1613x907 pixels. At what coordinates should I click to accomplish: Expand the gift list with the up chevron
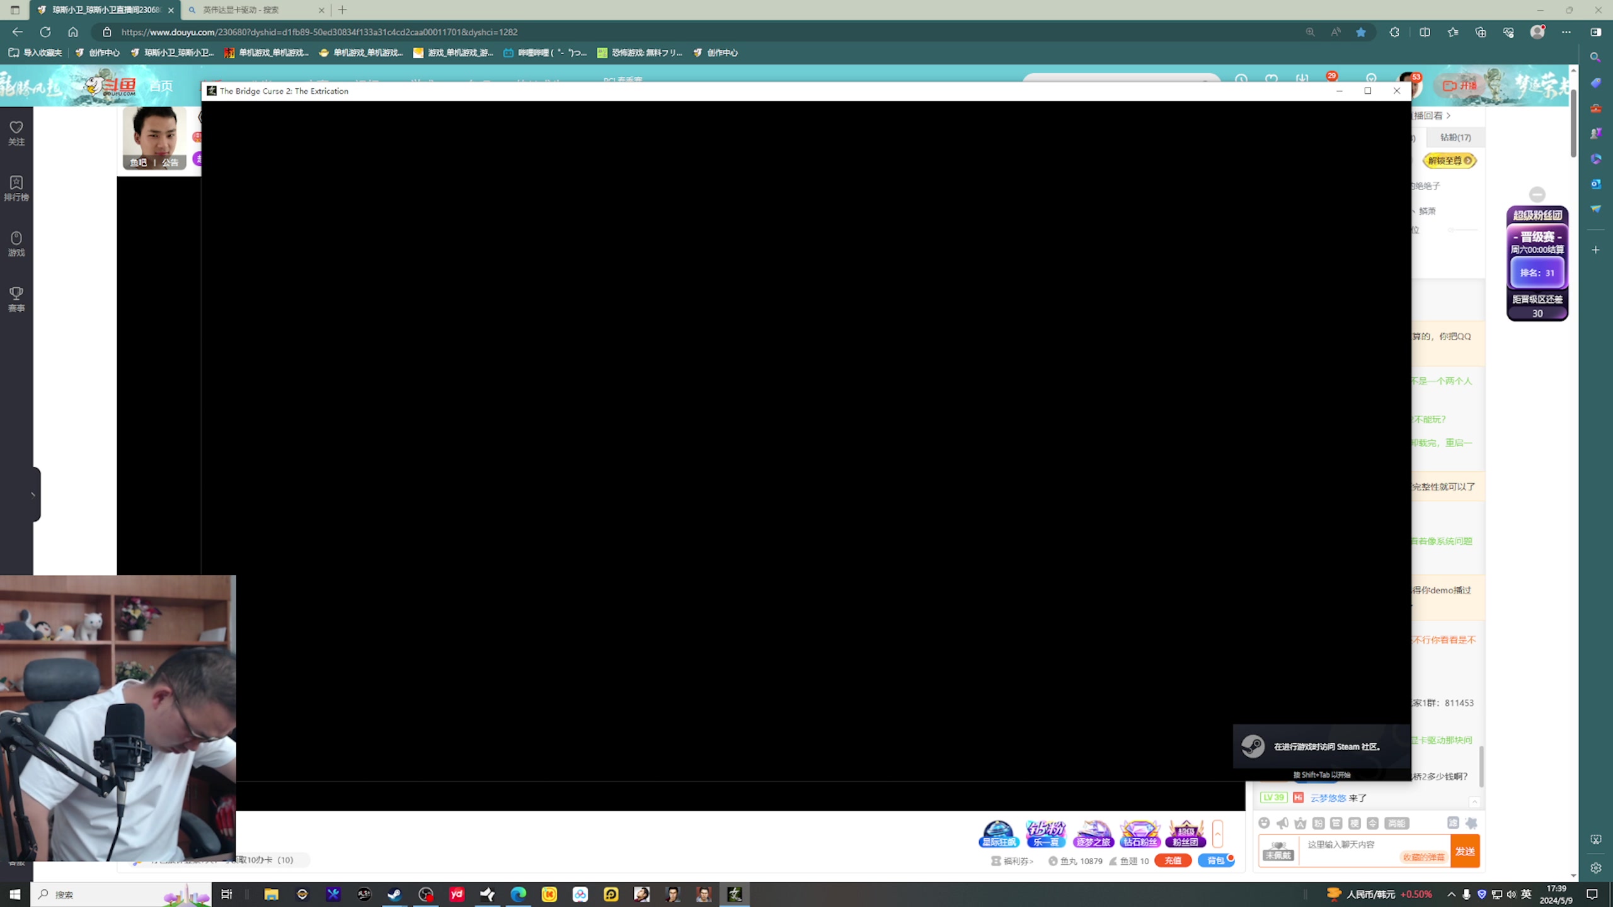click(1218, 834)
